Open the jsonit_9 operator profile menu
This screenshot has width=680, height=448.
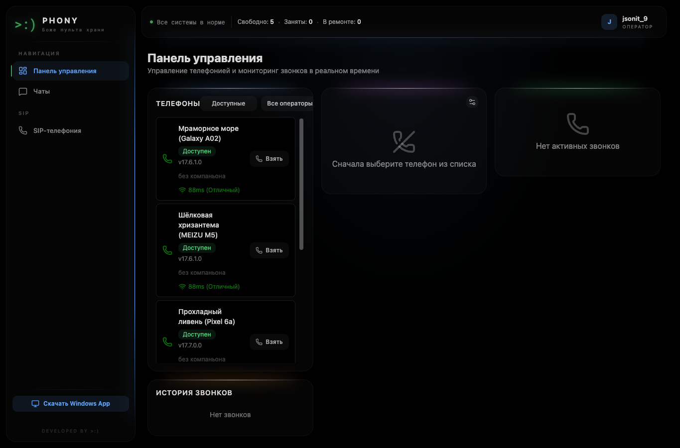[x=628, y=22]
